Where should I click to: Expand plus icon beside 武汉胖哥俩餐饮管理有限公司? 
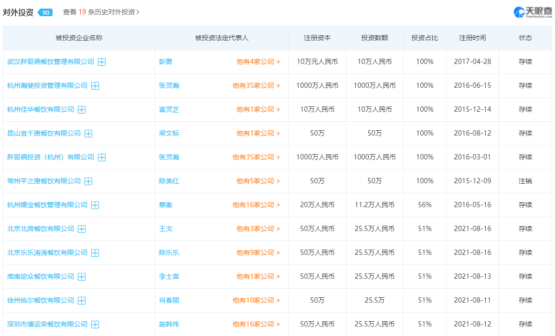[x=102, y=62]
